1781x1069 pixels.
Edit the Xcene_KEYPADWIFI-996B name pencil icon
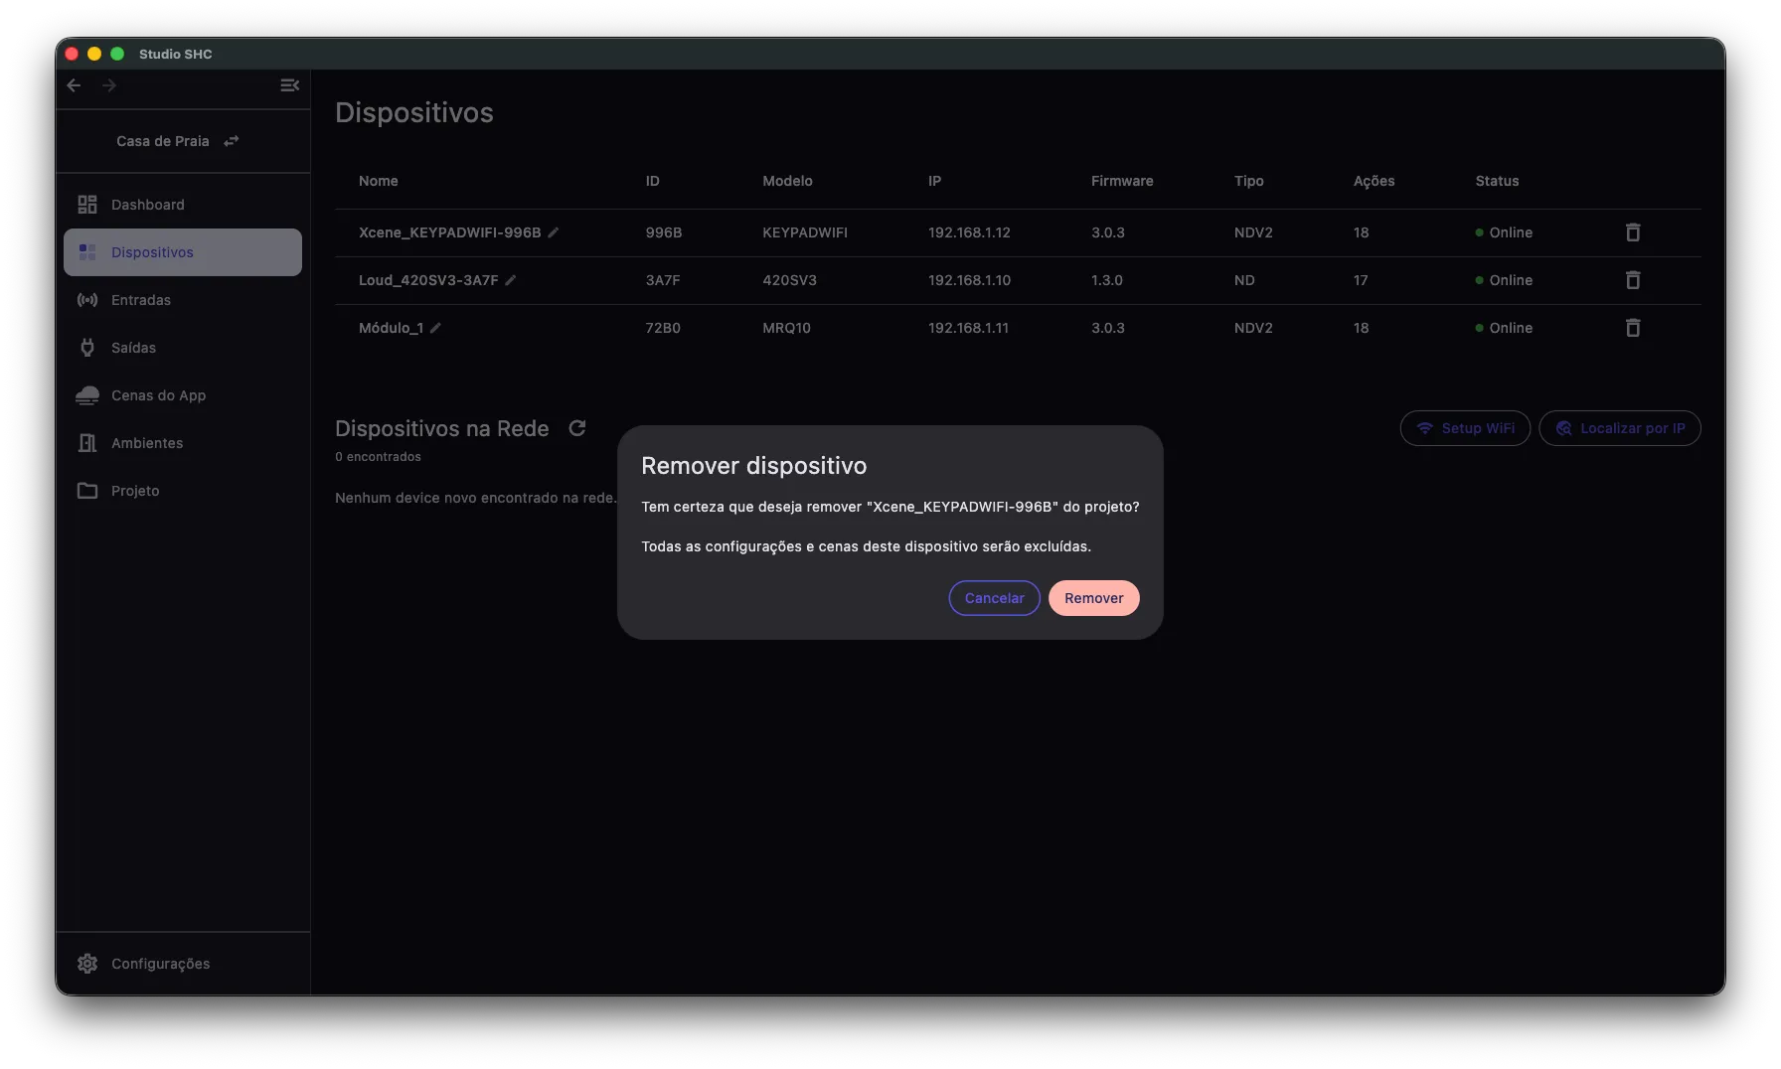click(x=554, y=232)
